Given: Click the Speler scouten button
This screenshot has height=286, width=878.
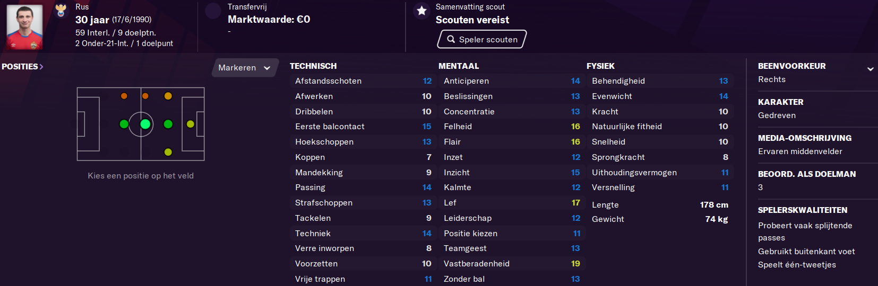Looking at the screenshot, I should tap(482, 39).
